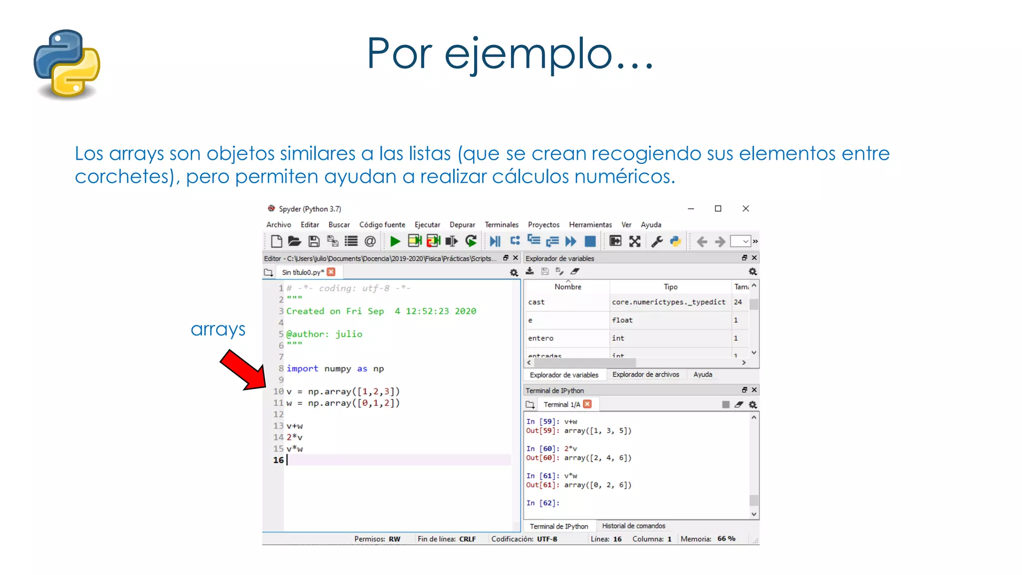The image size is (1022, 575).
Task: Open IPython console options gear
Action: (753, 404)
